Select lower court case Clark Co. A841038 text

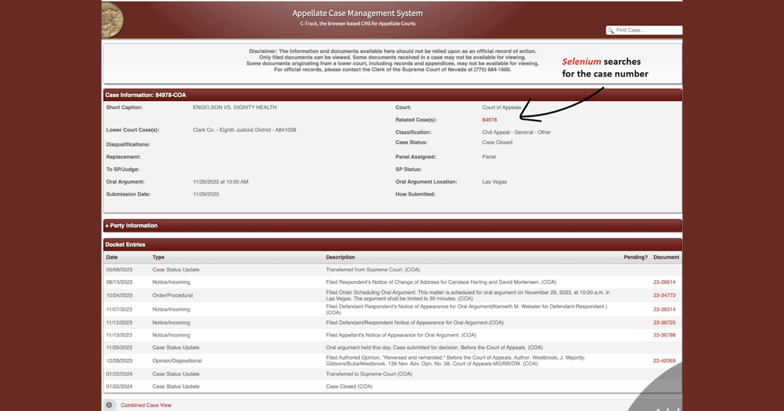pos(244,130)
